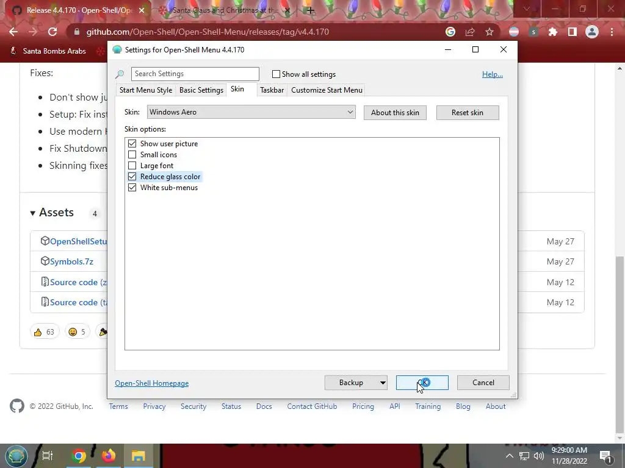Collapse the Assets section on GitHub page
The height and width of the screenshot is (468, 625).
[33, 213]
